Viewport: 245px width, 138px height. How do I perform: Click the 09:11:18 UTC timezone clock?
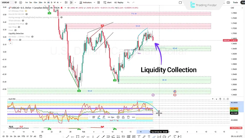click(237, 137)
